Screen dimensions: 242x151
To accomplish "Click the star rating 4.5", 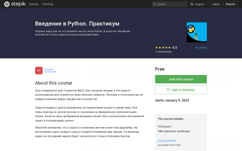I will [x=166, y=48].
